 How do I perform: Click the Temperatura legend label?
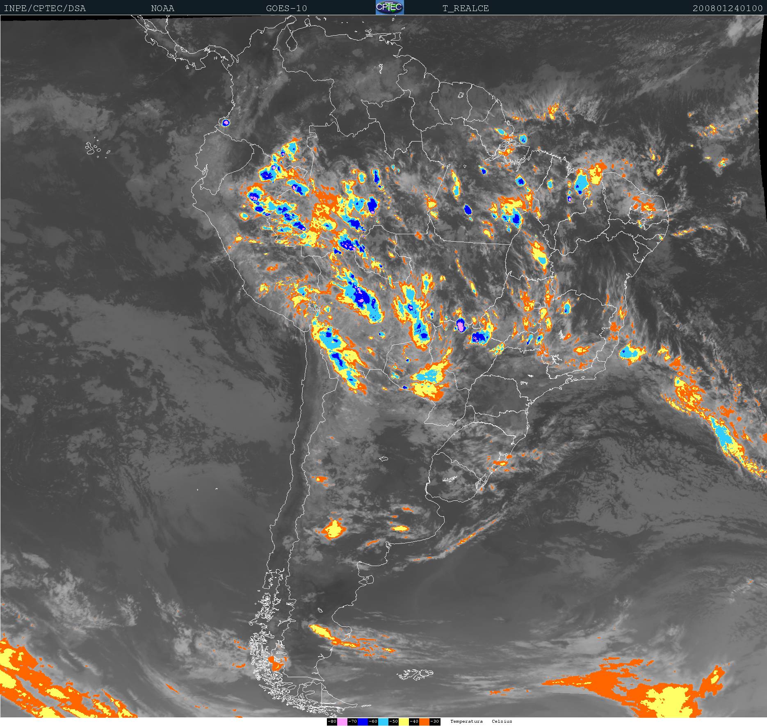point(466,721)
